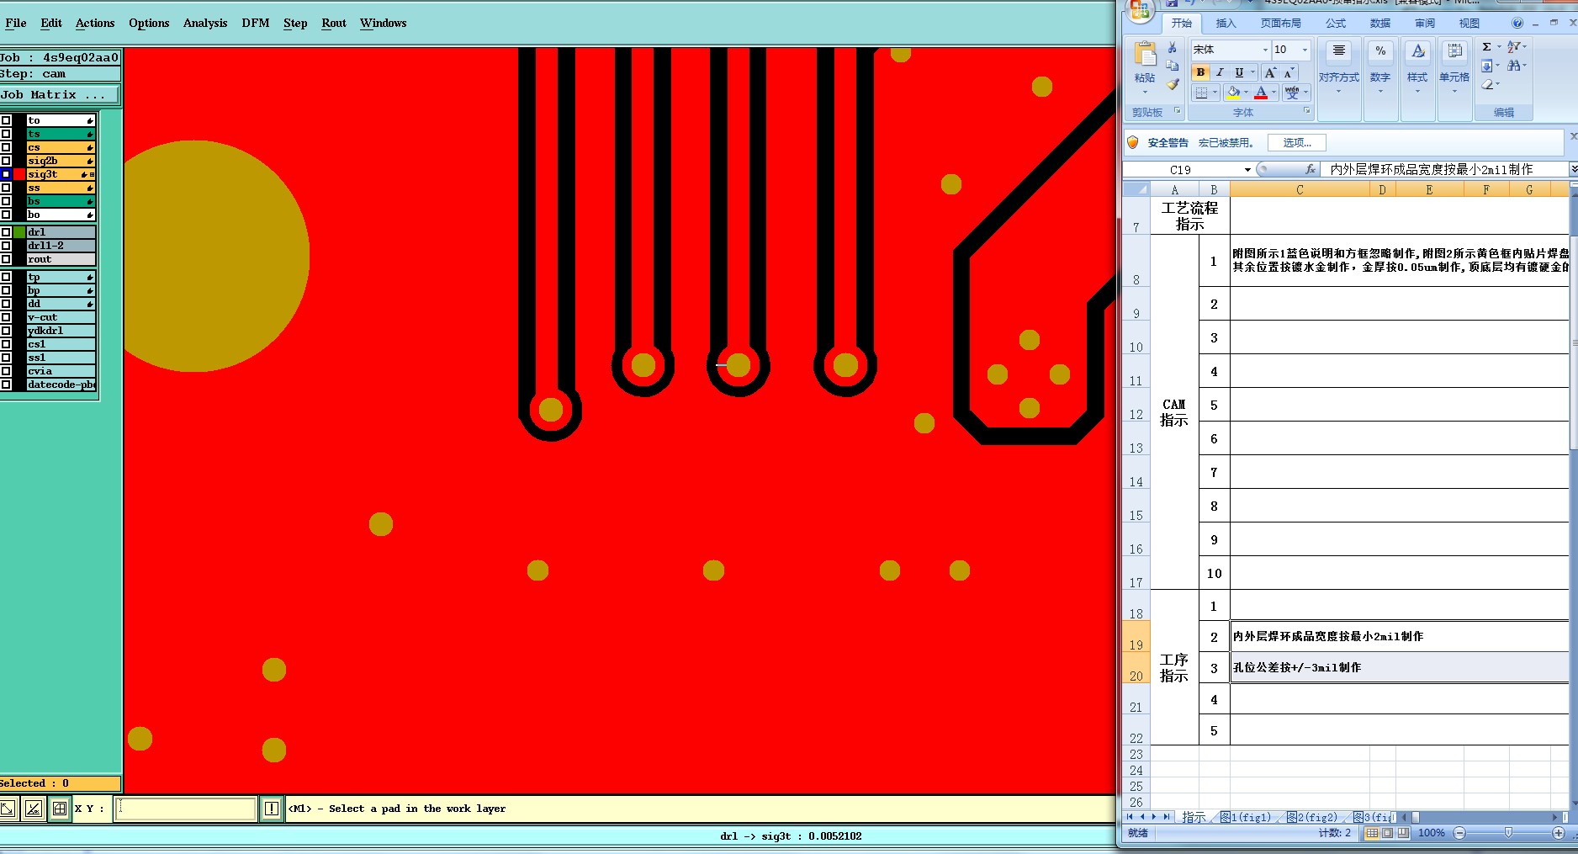
Task: Click the X Y coordinate input field
Action: (185, 809)
